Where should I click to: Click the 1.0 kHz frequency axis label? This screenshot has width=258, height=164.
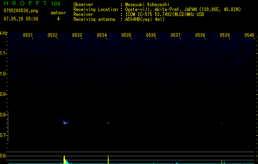tap(3, 74)
